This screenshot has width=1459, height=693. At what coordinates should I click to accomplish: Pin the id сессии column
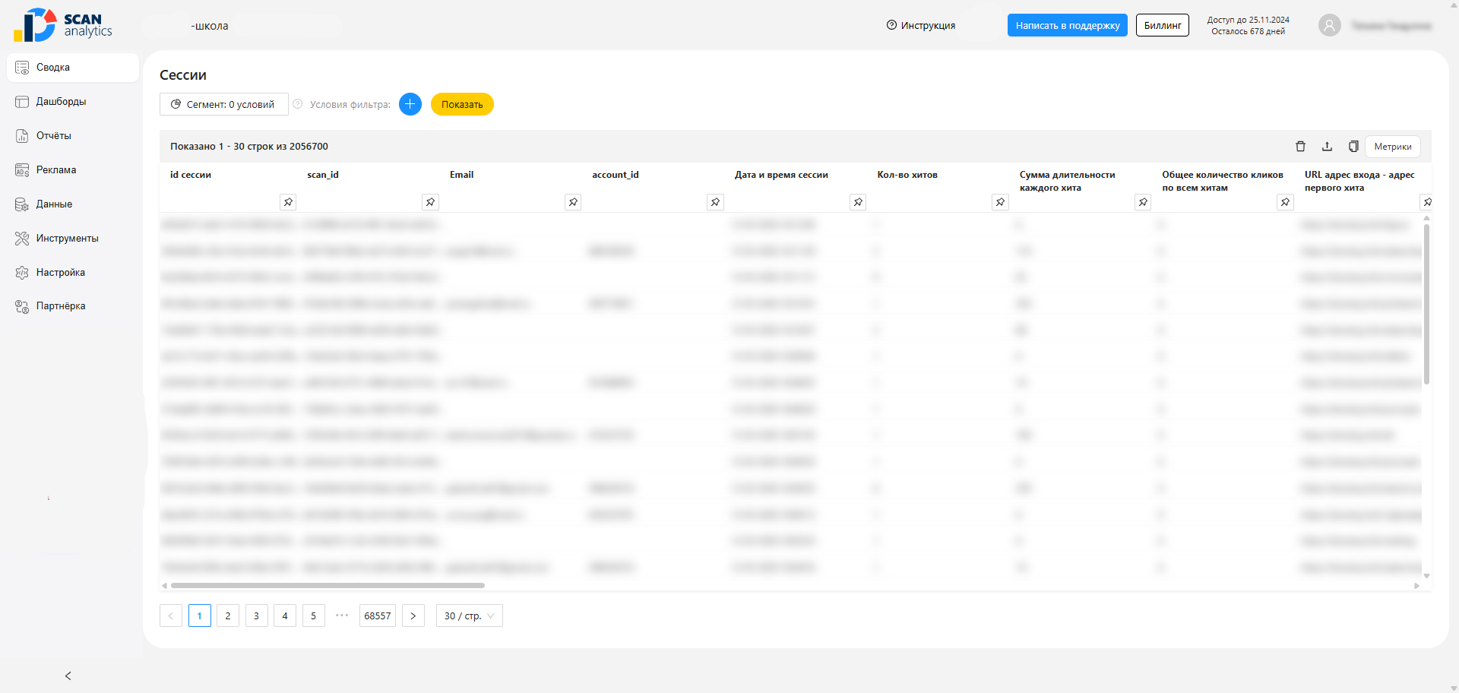click(x=288, y=202)
